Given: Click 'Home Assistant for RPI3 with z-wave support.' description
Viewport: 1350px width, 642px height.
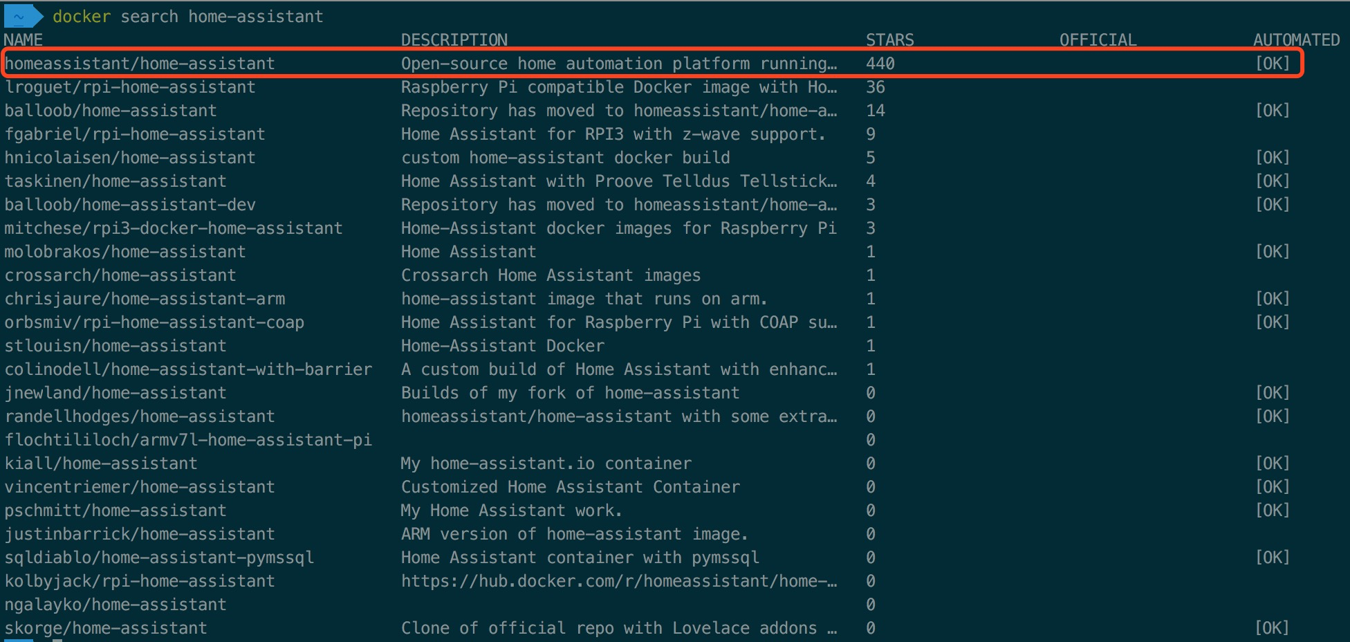Looking at the screenshot, I should tap(614, 134).
